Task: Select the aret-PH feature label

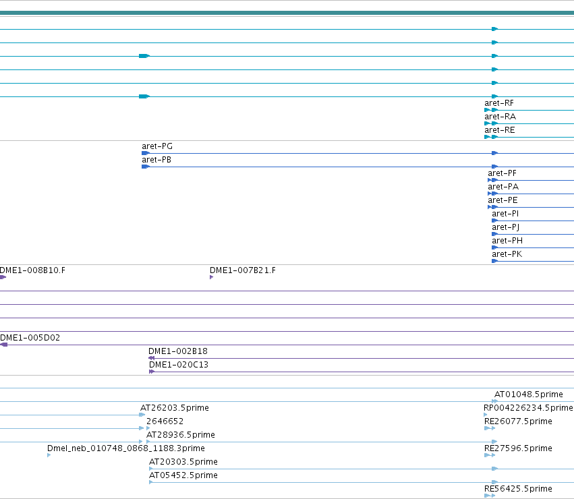Action: [507, 241]
